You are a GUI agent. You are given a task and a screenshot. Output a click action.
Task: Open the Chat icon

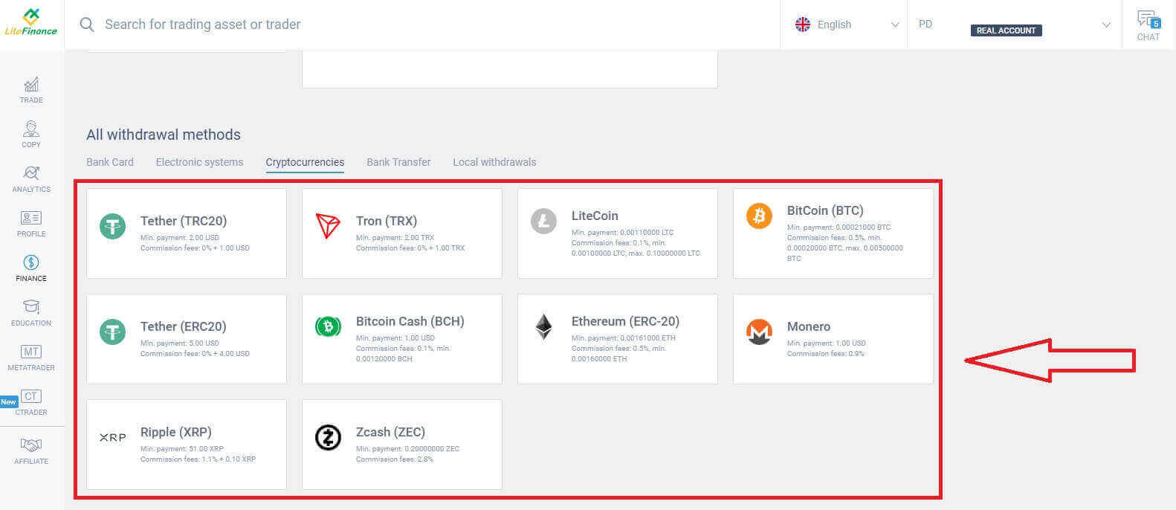[1148, 19]
